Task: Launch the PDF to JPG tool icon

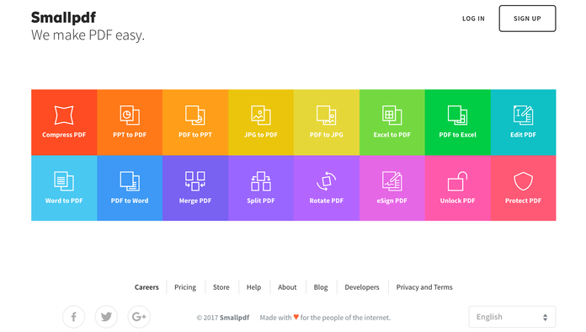Action: coord(327,115)
